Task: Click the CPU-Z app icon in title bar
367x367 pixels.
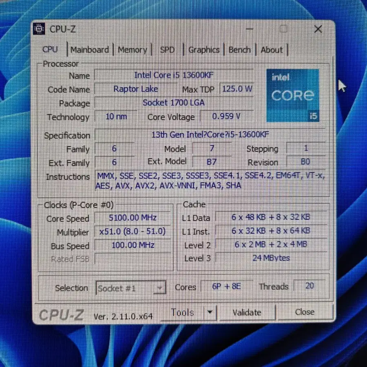Action: click(x=39, y=29)
